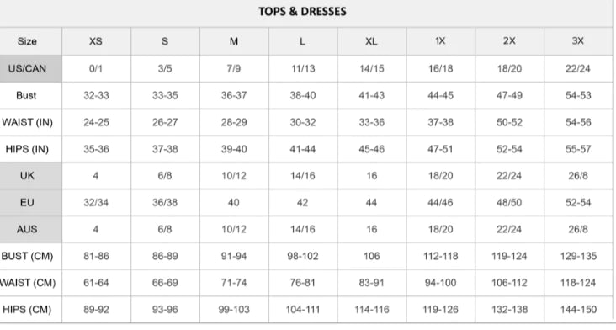This screenshot has height=330, width=616.
Task: Select EU value 36/38 for size S
Action: pos(165,202)
